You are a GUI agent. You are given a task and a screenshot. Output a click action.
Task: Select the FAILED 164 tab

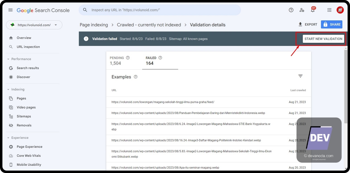pyautogui.click(x=160, y=60)
